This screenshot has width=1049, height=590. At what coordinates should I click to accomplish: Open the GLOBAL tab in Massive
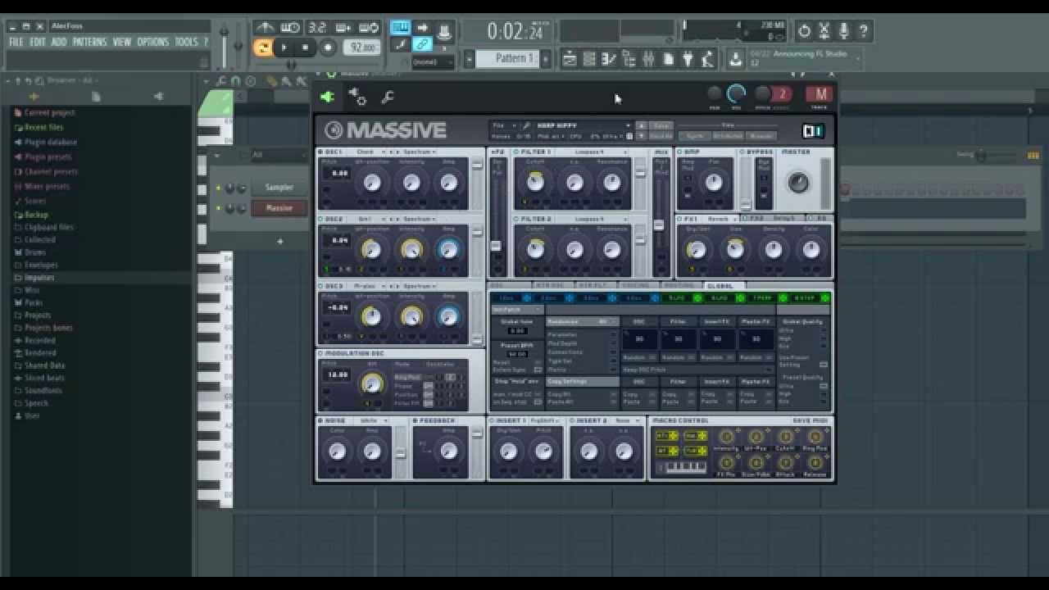tap(720, 286)
